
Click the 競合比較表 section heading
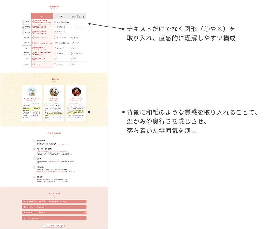click(x=54, y=6)
